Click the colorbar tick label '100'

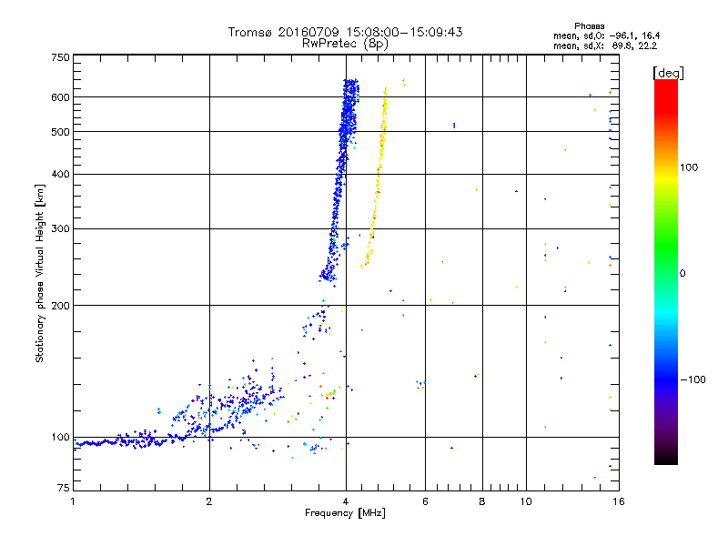click(x=689, y=167)
